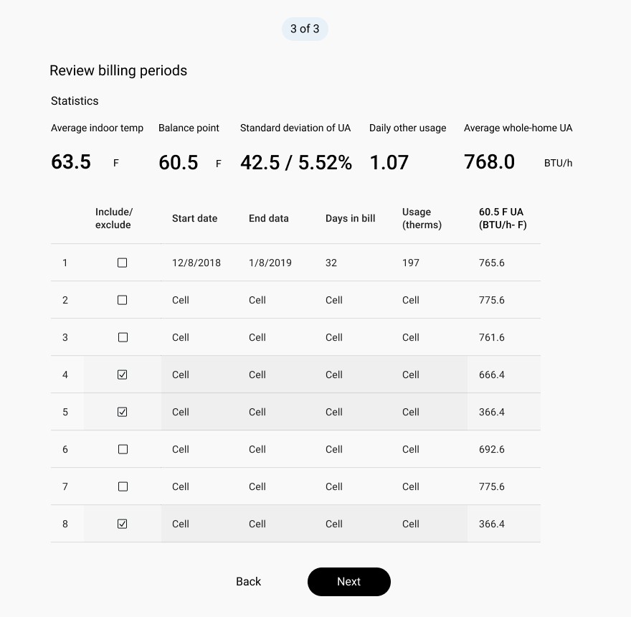Select UA value 765.6 in row 1

[x=491, y=263]
